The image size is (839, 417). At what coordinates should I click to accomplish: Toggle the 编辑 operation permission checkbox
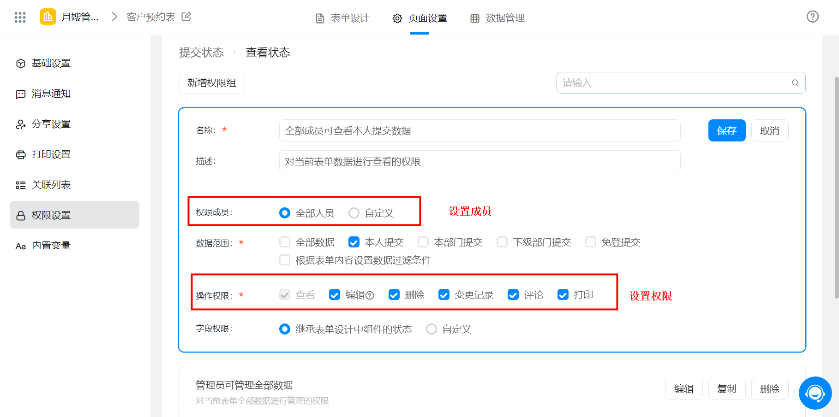(x=335, y=294)
